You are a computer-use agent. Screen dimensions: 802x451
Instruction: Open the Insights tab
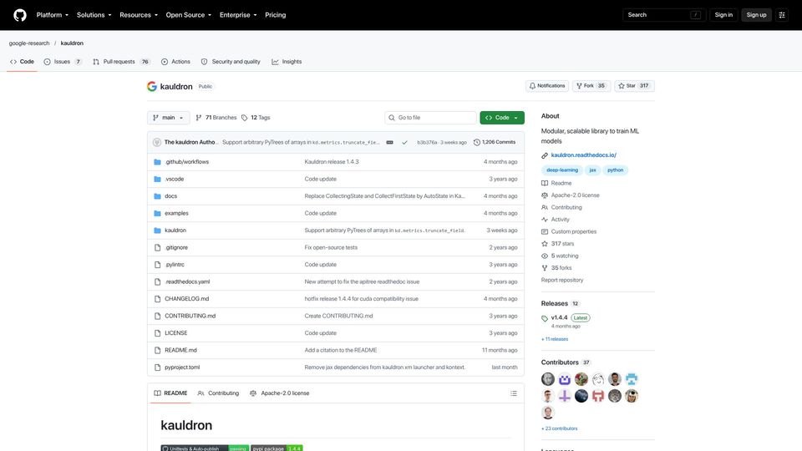point(287,61)
